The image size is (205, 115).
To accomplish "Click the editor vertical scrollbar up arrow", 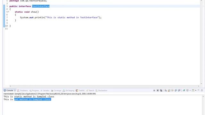I will click(201, 1).
